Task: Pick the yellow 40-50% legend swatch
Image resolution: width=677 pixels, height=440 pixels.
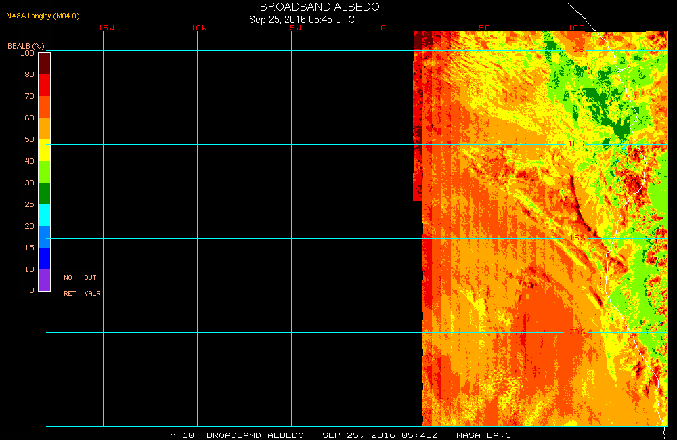Action: click(44, 150)
